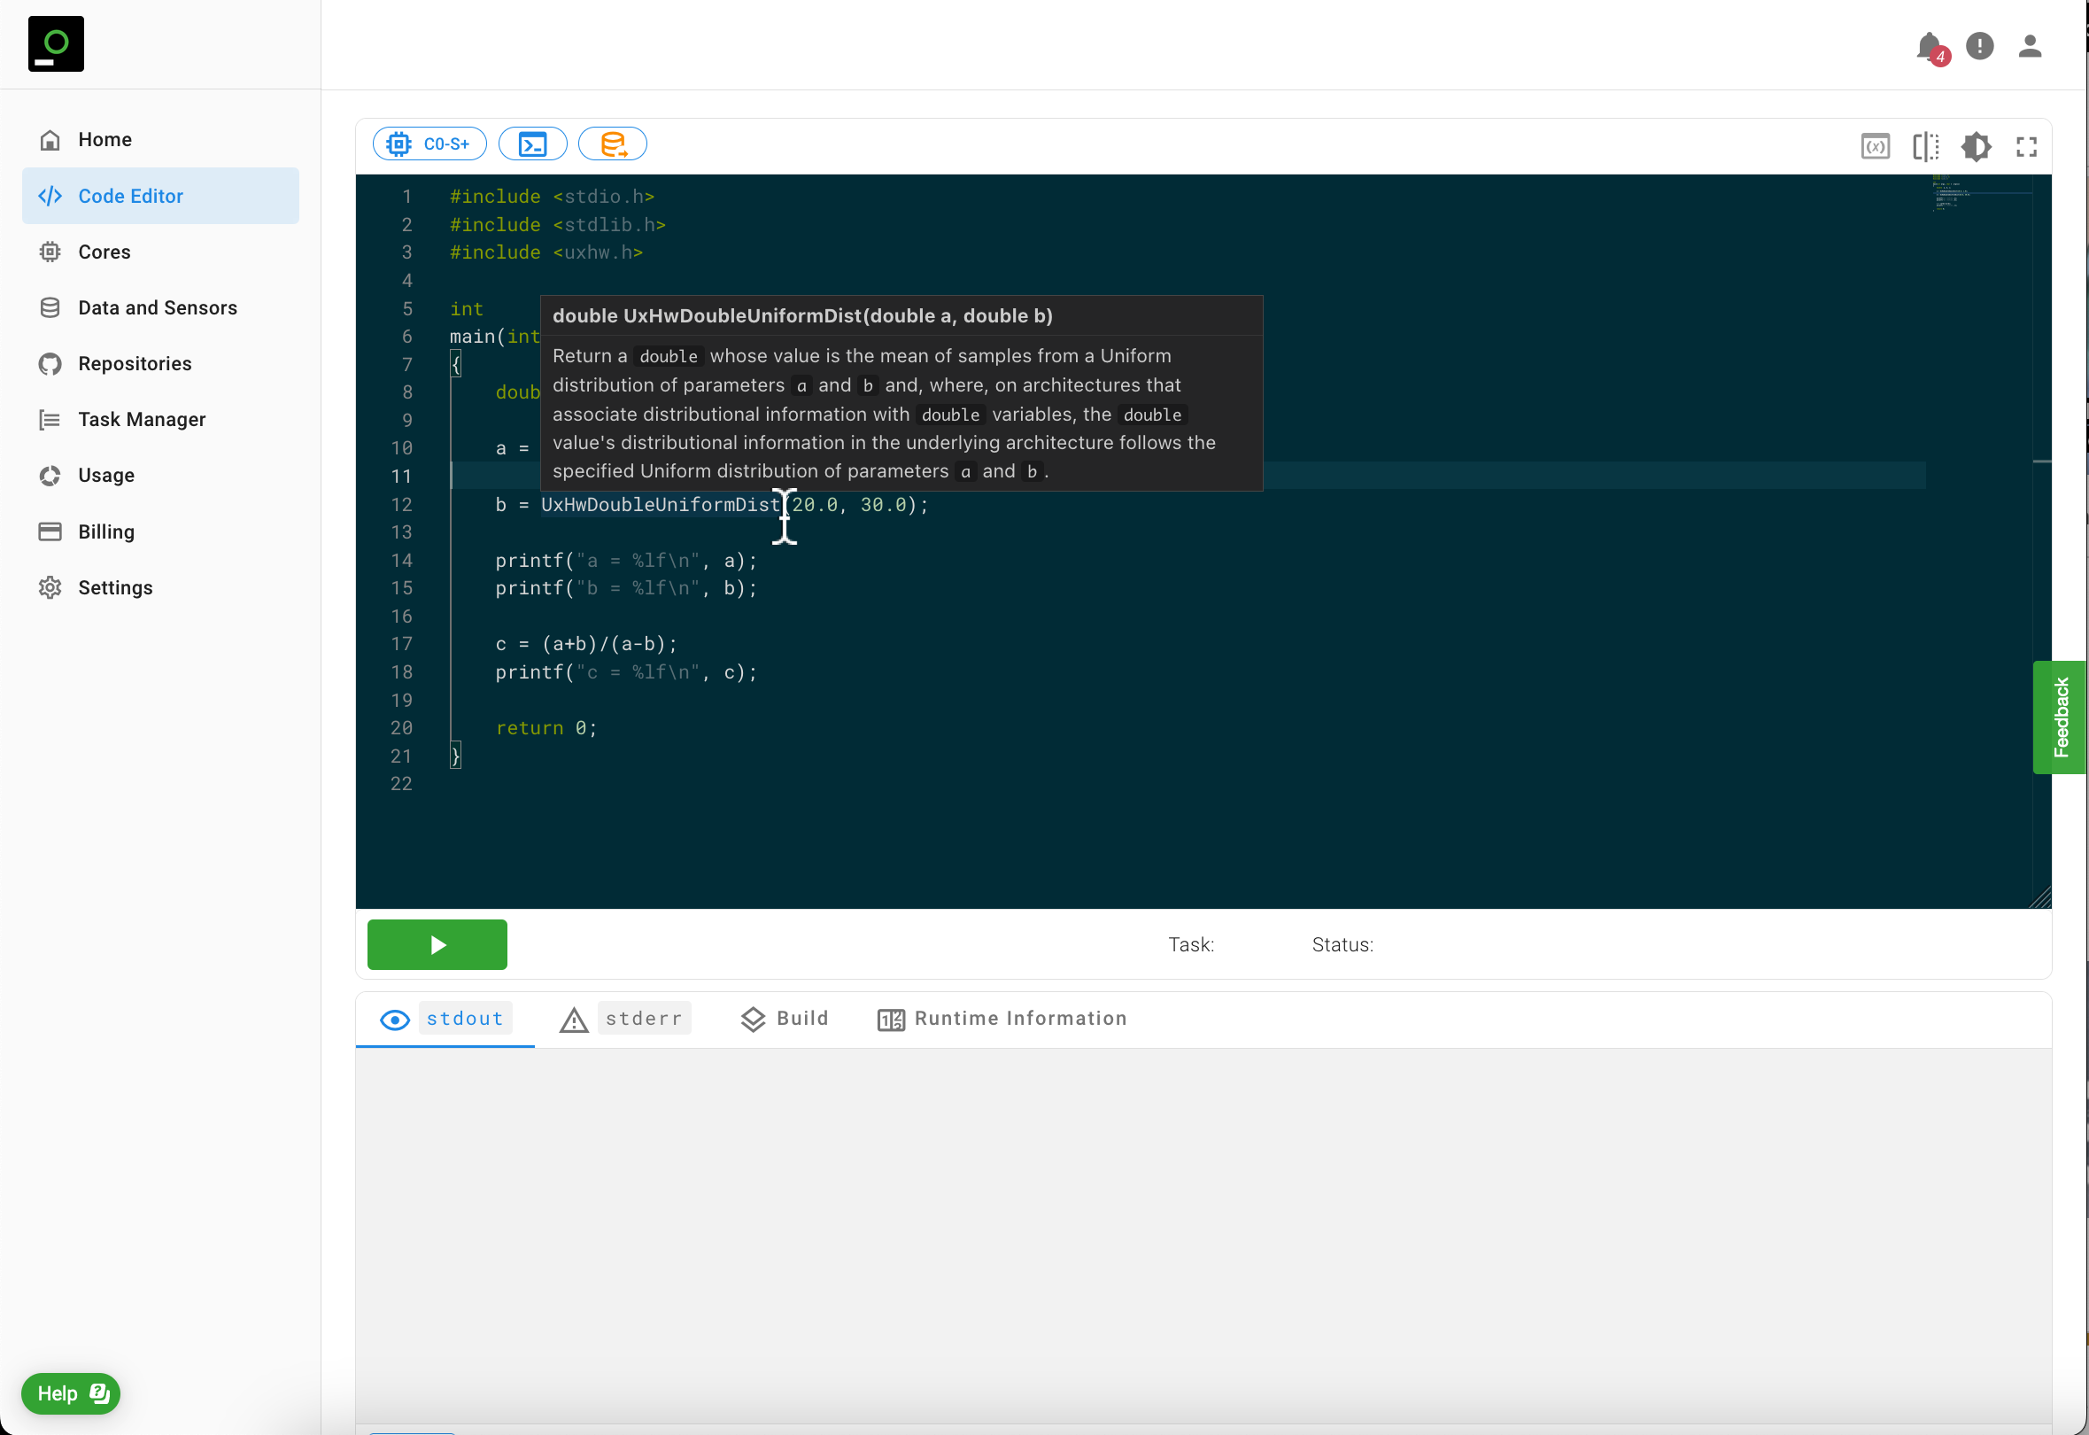Click the Help button
2089x1435 pixels.
click(x=71, y=1393)
